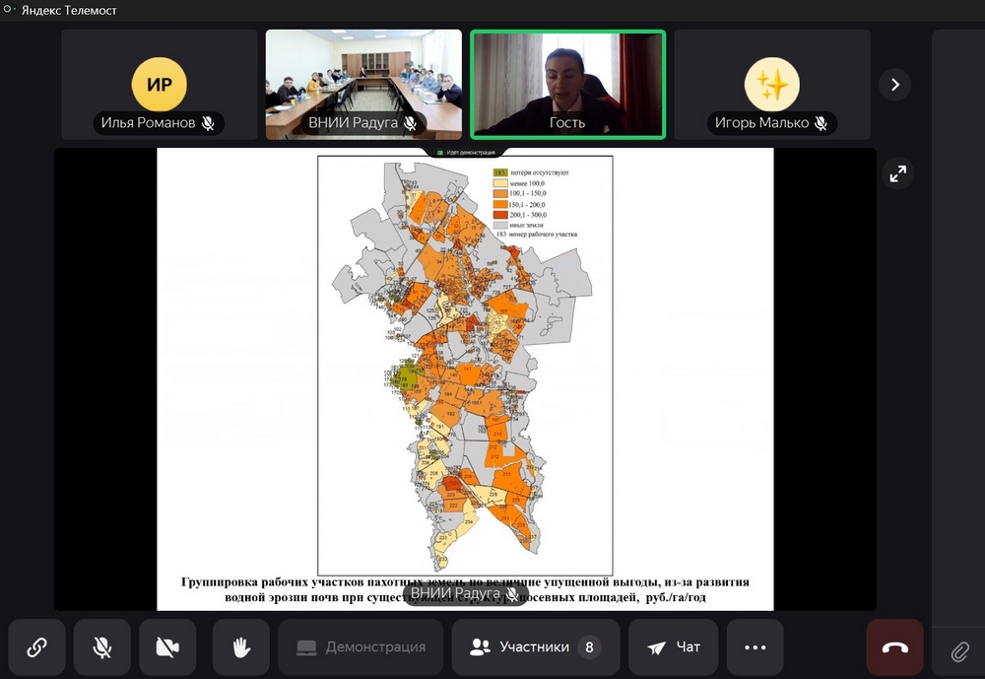Turn on the camera in bottom toolbar
This screenshot has width=985, height=679.
point(167,647)
